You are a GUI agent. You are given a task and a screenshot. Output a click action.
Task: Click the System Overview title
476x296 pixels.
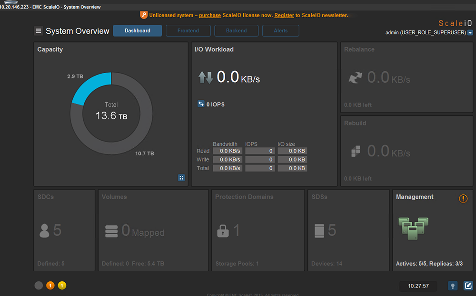78,31
